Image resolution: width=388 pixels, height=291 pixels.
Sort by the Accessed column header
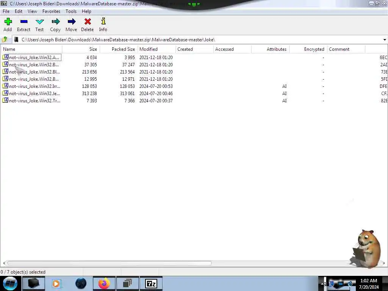point(232,49)
